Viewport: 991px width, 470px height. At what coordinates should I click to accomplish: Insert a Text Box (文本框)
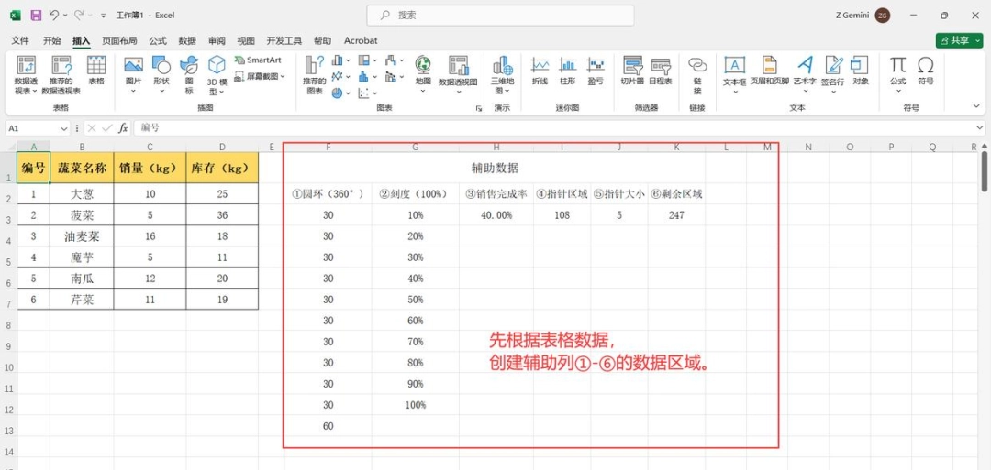point(734,75)
